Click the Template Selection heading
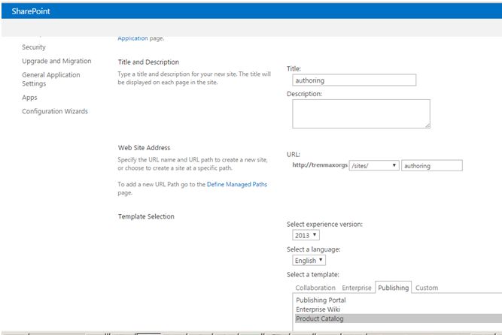 click(x=146, y=216)
